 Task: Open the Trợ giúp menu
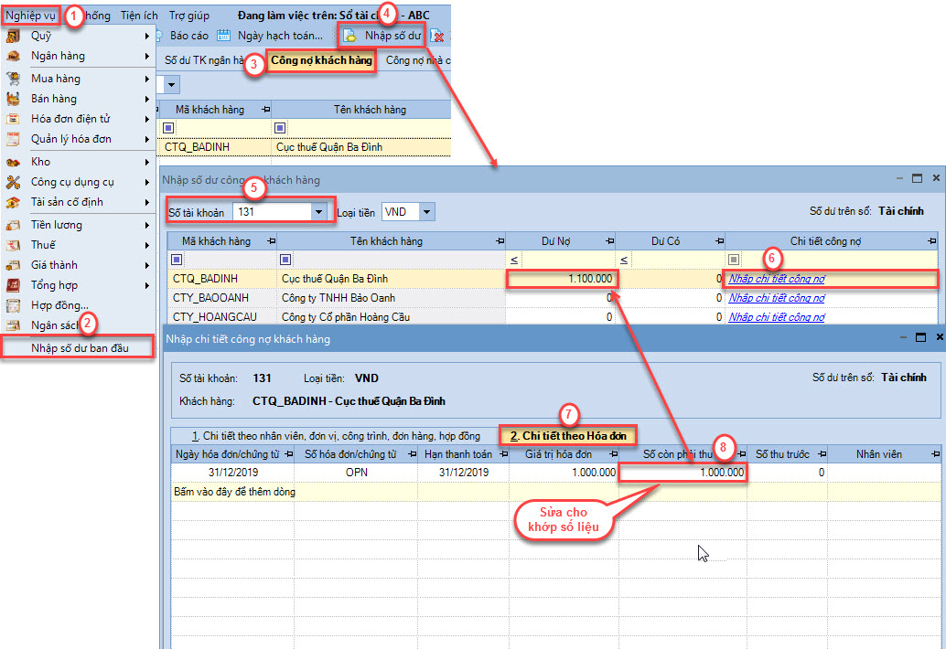pyautogui.click(x=188, y=16)
